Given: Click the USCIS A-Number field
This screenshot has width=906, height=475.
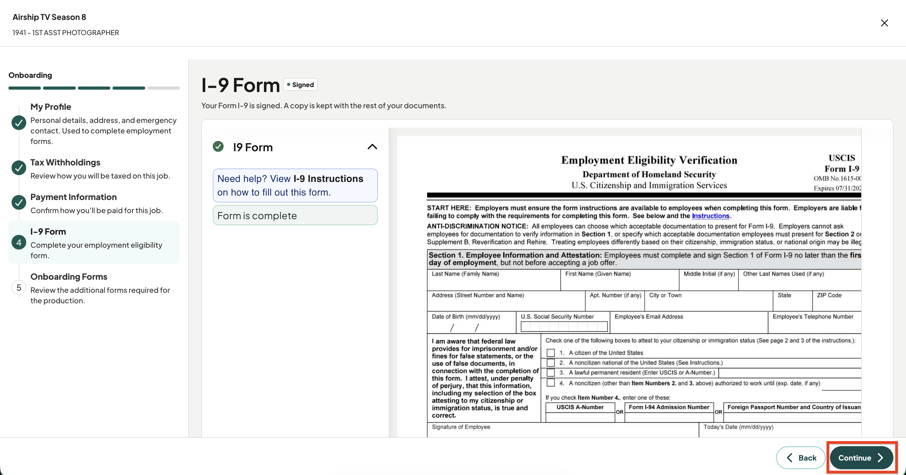Looking at the screenshot, I should (580, 417).
